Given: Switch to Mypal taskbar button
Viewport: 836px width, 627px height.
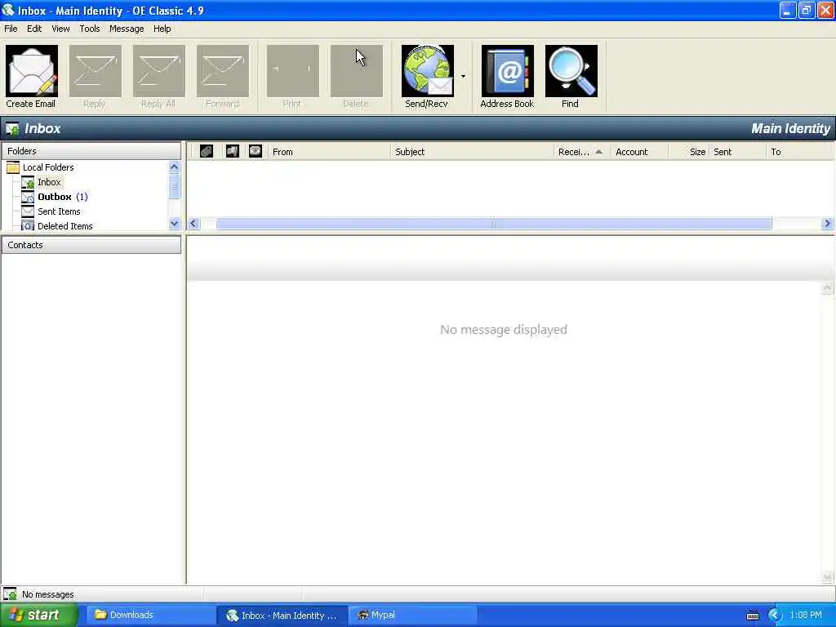Looking at the screenshot, I should 412,615.
